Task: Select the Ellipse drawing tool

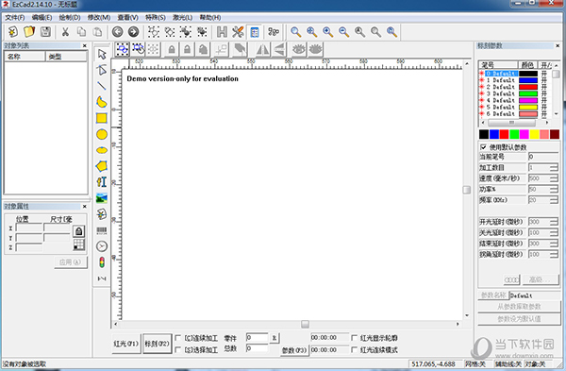Action: [x=102, y=150]
